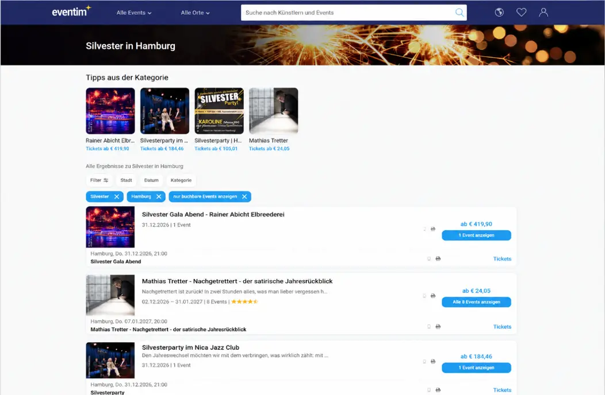Click Tickets link for 07.01.2027 Mathias Tretter
This screenshot has height=395, width=605.
click(502, 327)
